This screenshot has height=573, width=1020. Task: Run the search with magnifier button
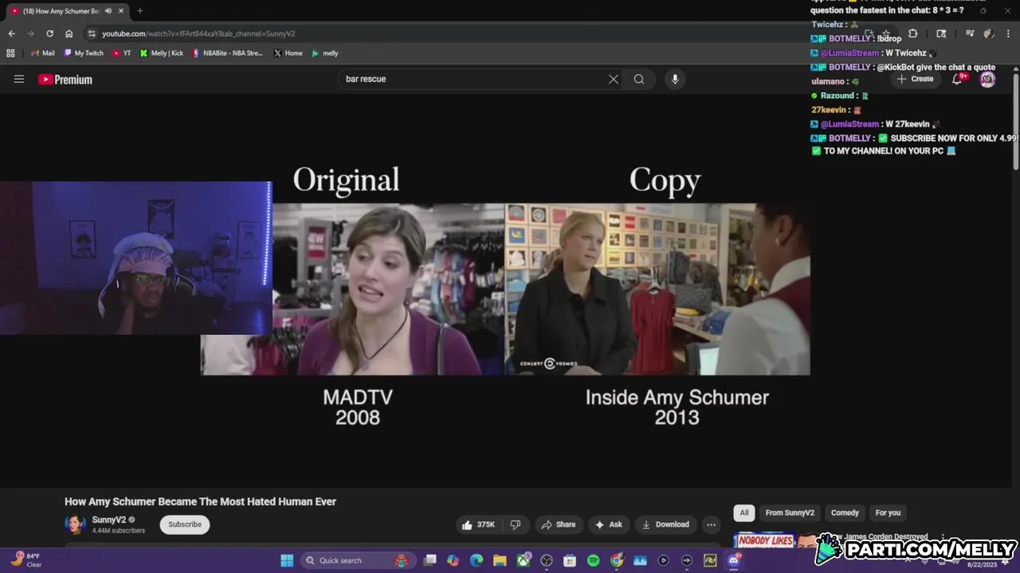pyautogui.click(x=639, y=79)
